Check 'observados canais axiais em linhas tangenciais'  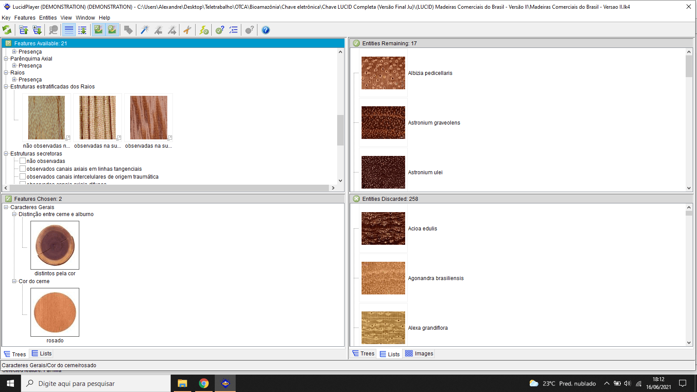click(23, 169)
